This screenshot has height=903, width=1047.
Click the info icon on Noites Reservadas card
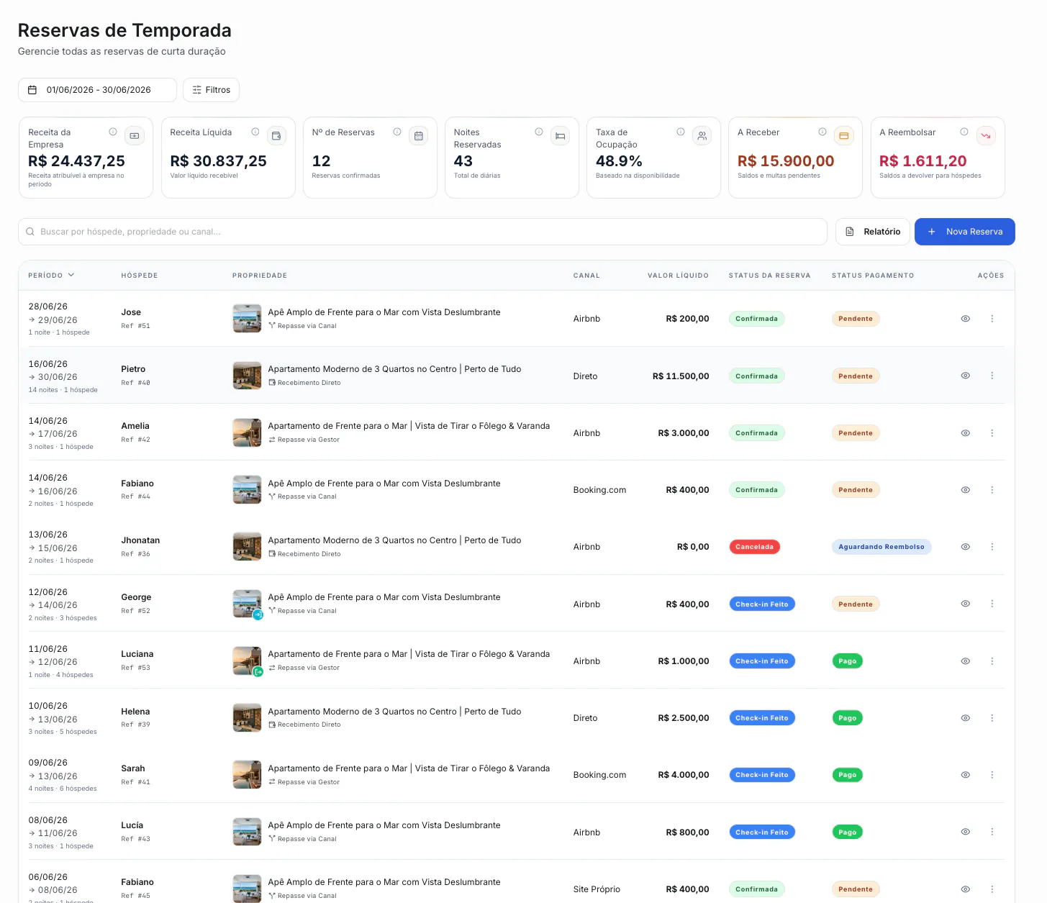(x=539, y=132)
